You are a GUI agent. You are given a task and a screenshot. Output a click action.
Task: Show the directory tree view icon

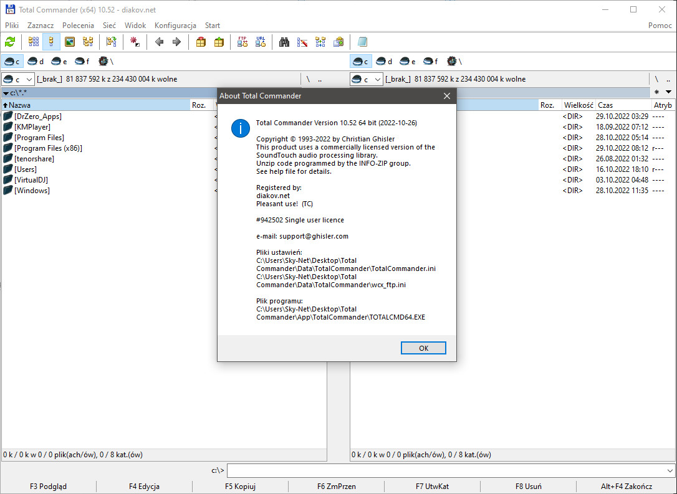[x=88, y=42]
